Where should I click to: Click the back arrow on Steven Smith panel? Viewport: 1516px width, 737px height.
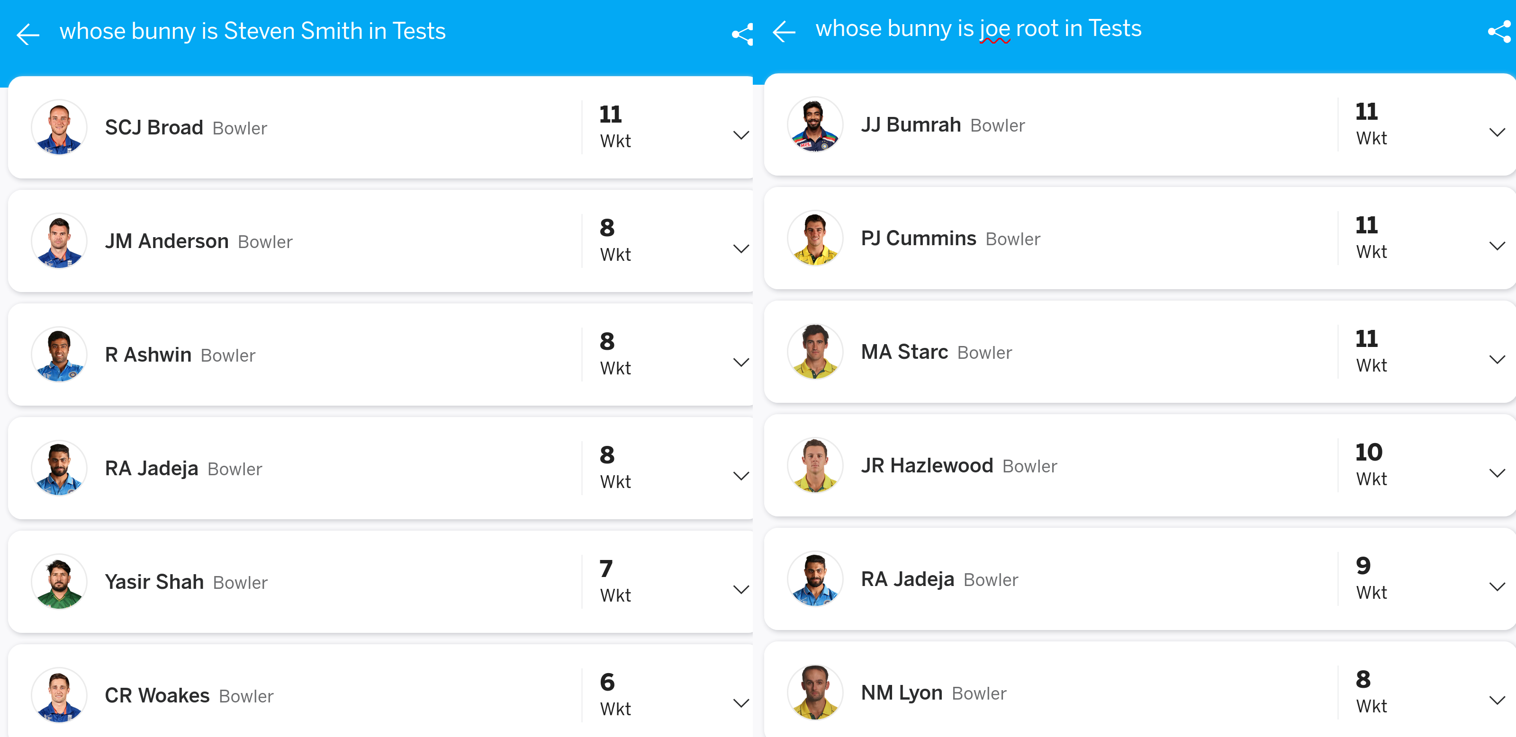pos(27,34)
